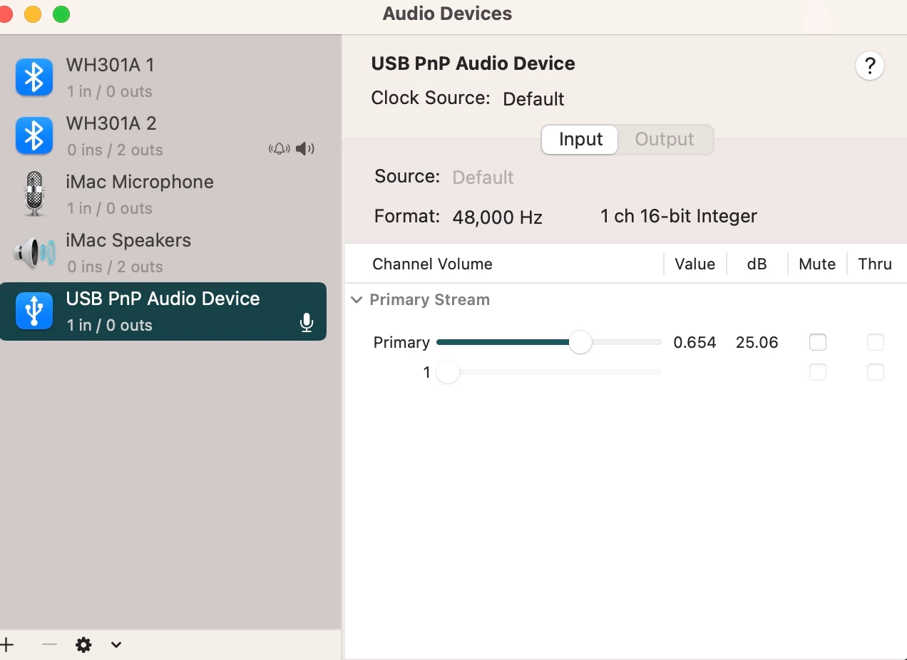907x660 pixels.
Task: Select USB PnP Audio Device in sidebar
Action: click(163, 311)
